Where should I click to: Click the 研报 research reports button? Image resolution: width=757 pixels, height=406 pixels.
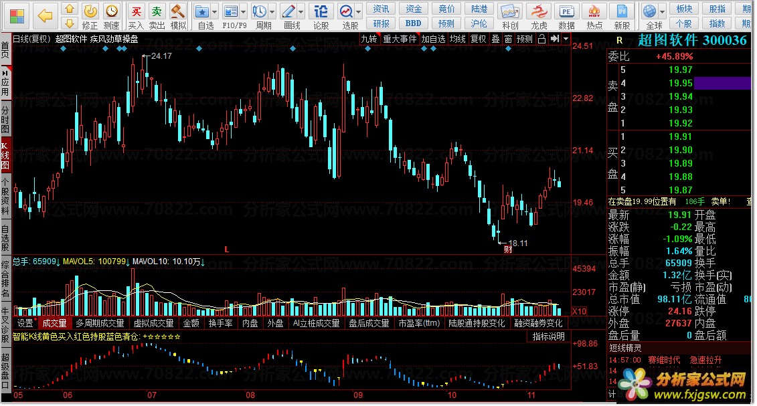click(x=381, y=23)
